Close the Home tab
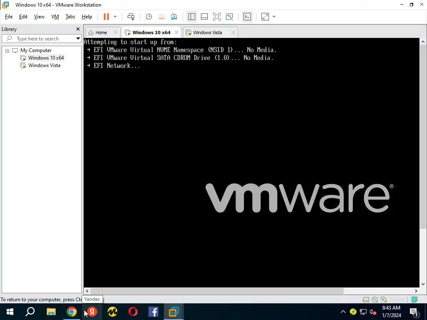 [x=116, y=32]
